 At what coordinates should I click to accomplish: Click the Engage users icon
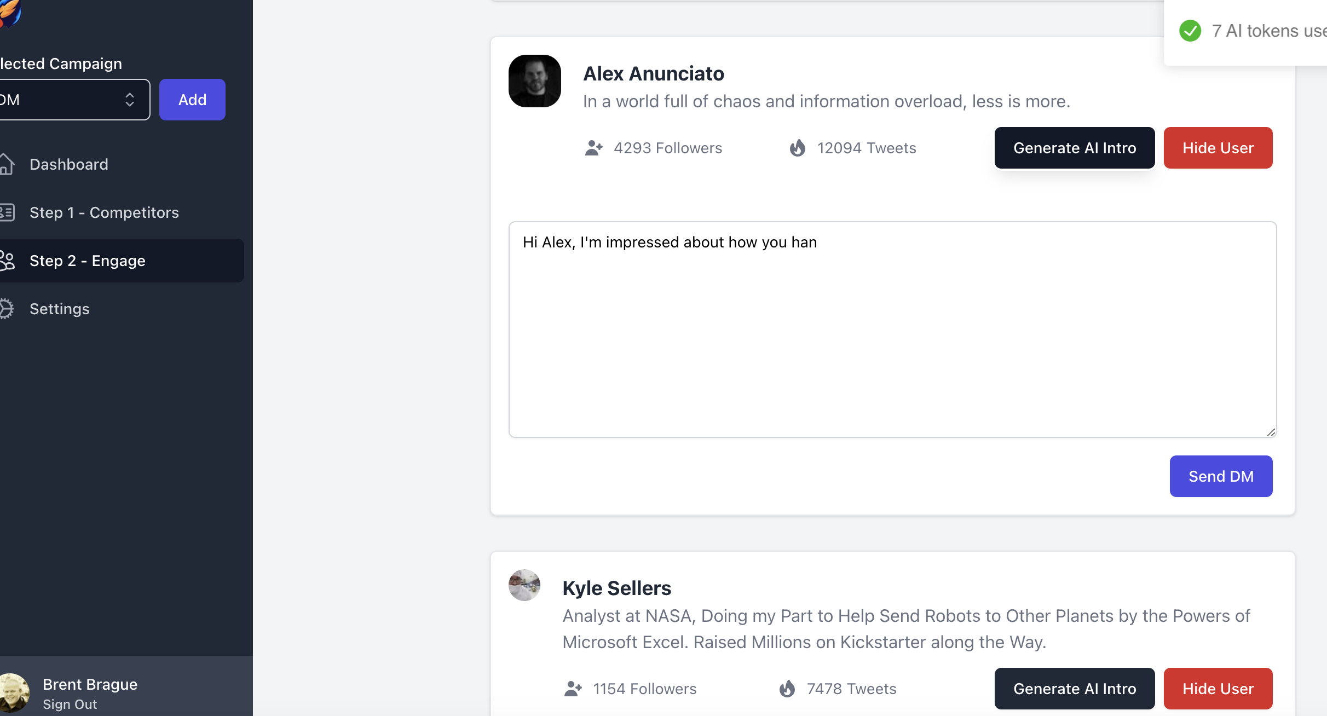point(7,261)
